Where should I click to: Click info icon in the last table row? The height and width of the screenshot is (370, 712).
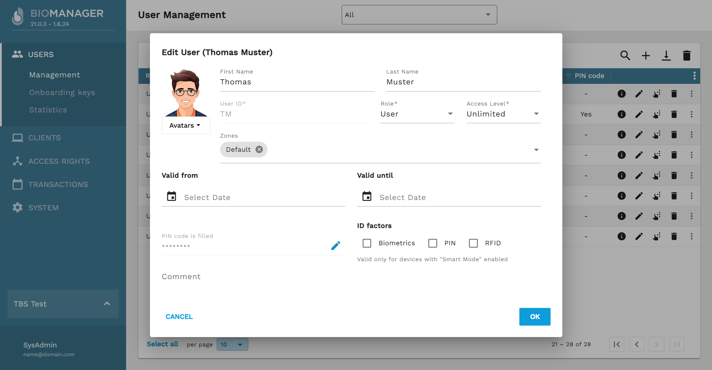pos(622,236)
